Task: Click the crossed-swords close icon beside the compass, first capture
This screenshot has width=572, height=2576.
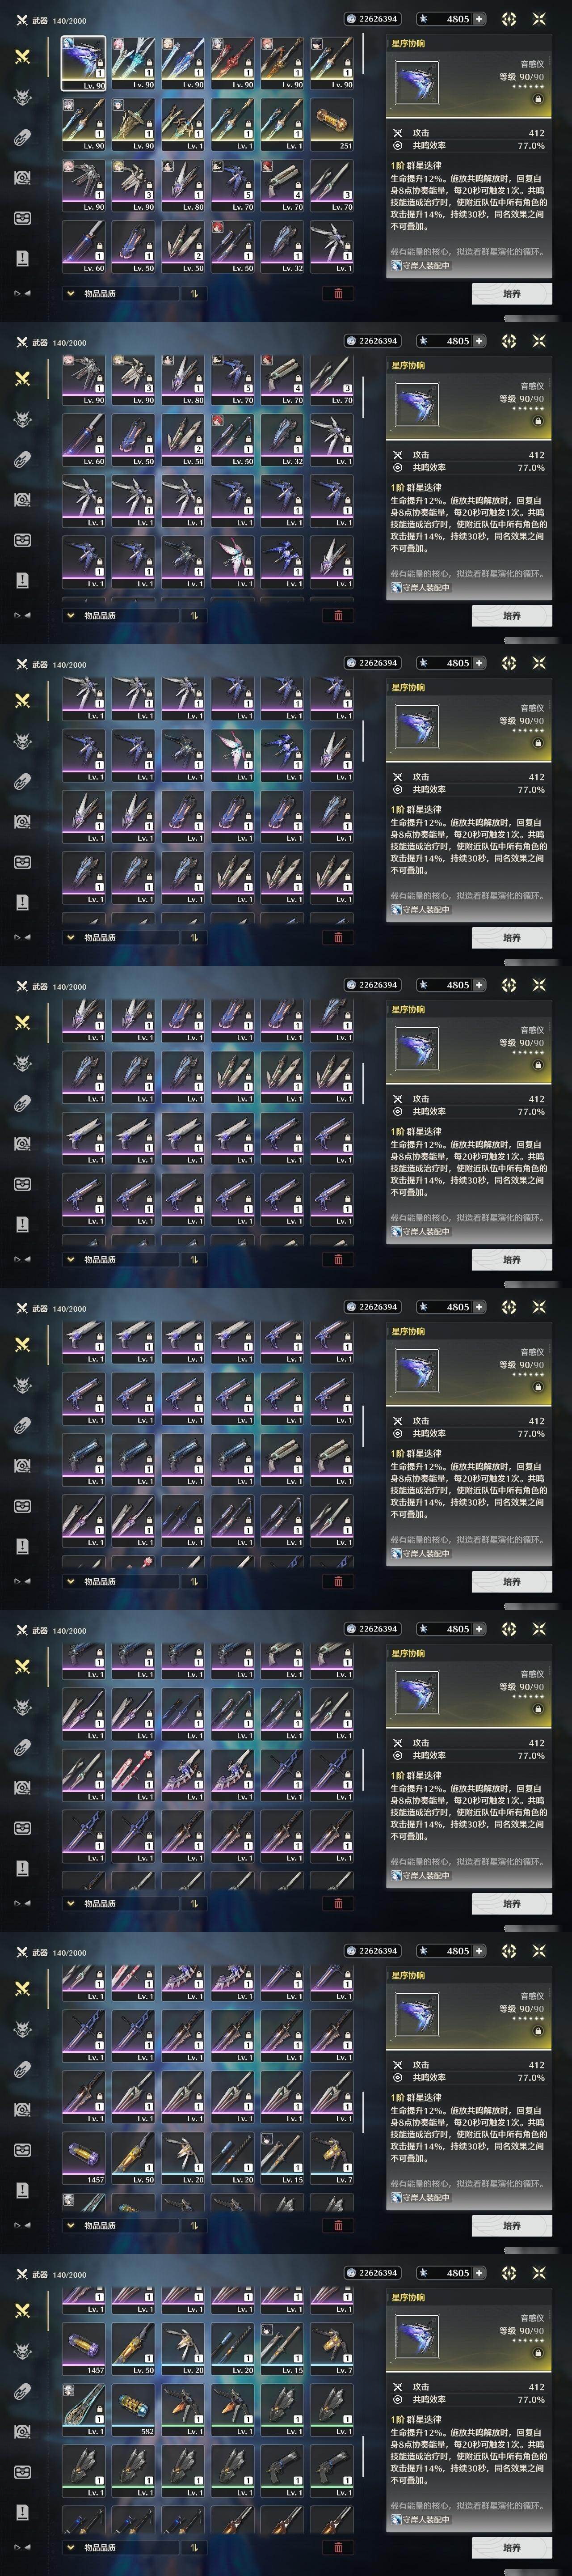Action: 540,19
